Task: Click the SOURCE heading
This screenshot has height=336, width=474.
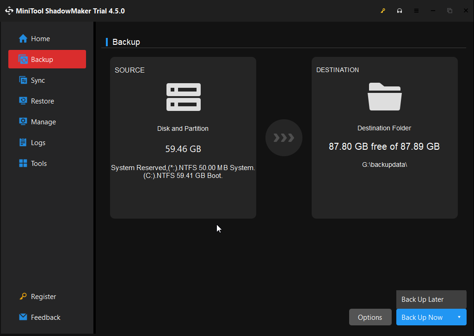Action: coord(129,70)
